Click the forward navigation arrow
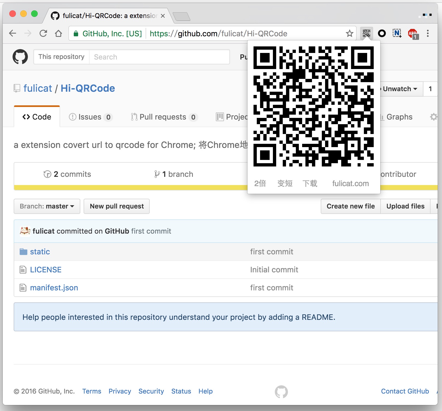The image size is (442, 411). click(x=28, y=33)
